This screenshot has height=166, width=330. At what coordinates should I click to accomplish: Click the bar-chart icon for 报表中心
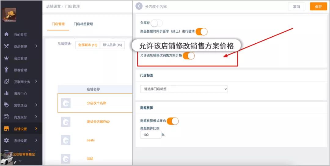[x=6, y=93]
